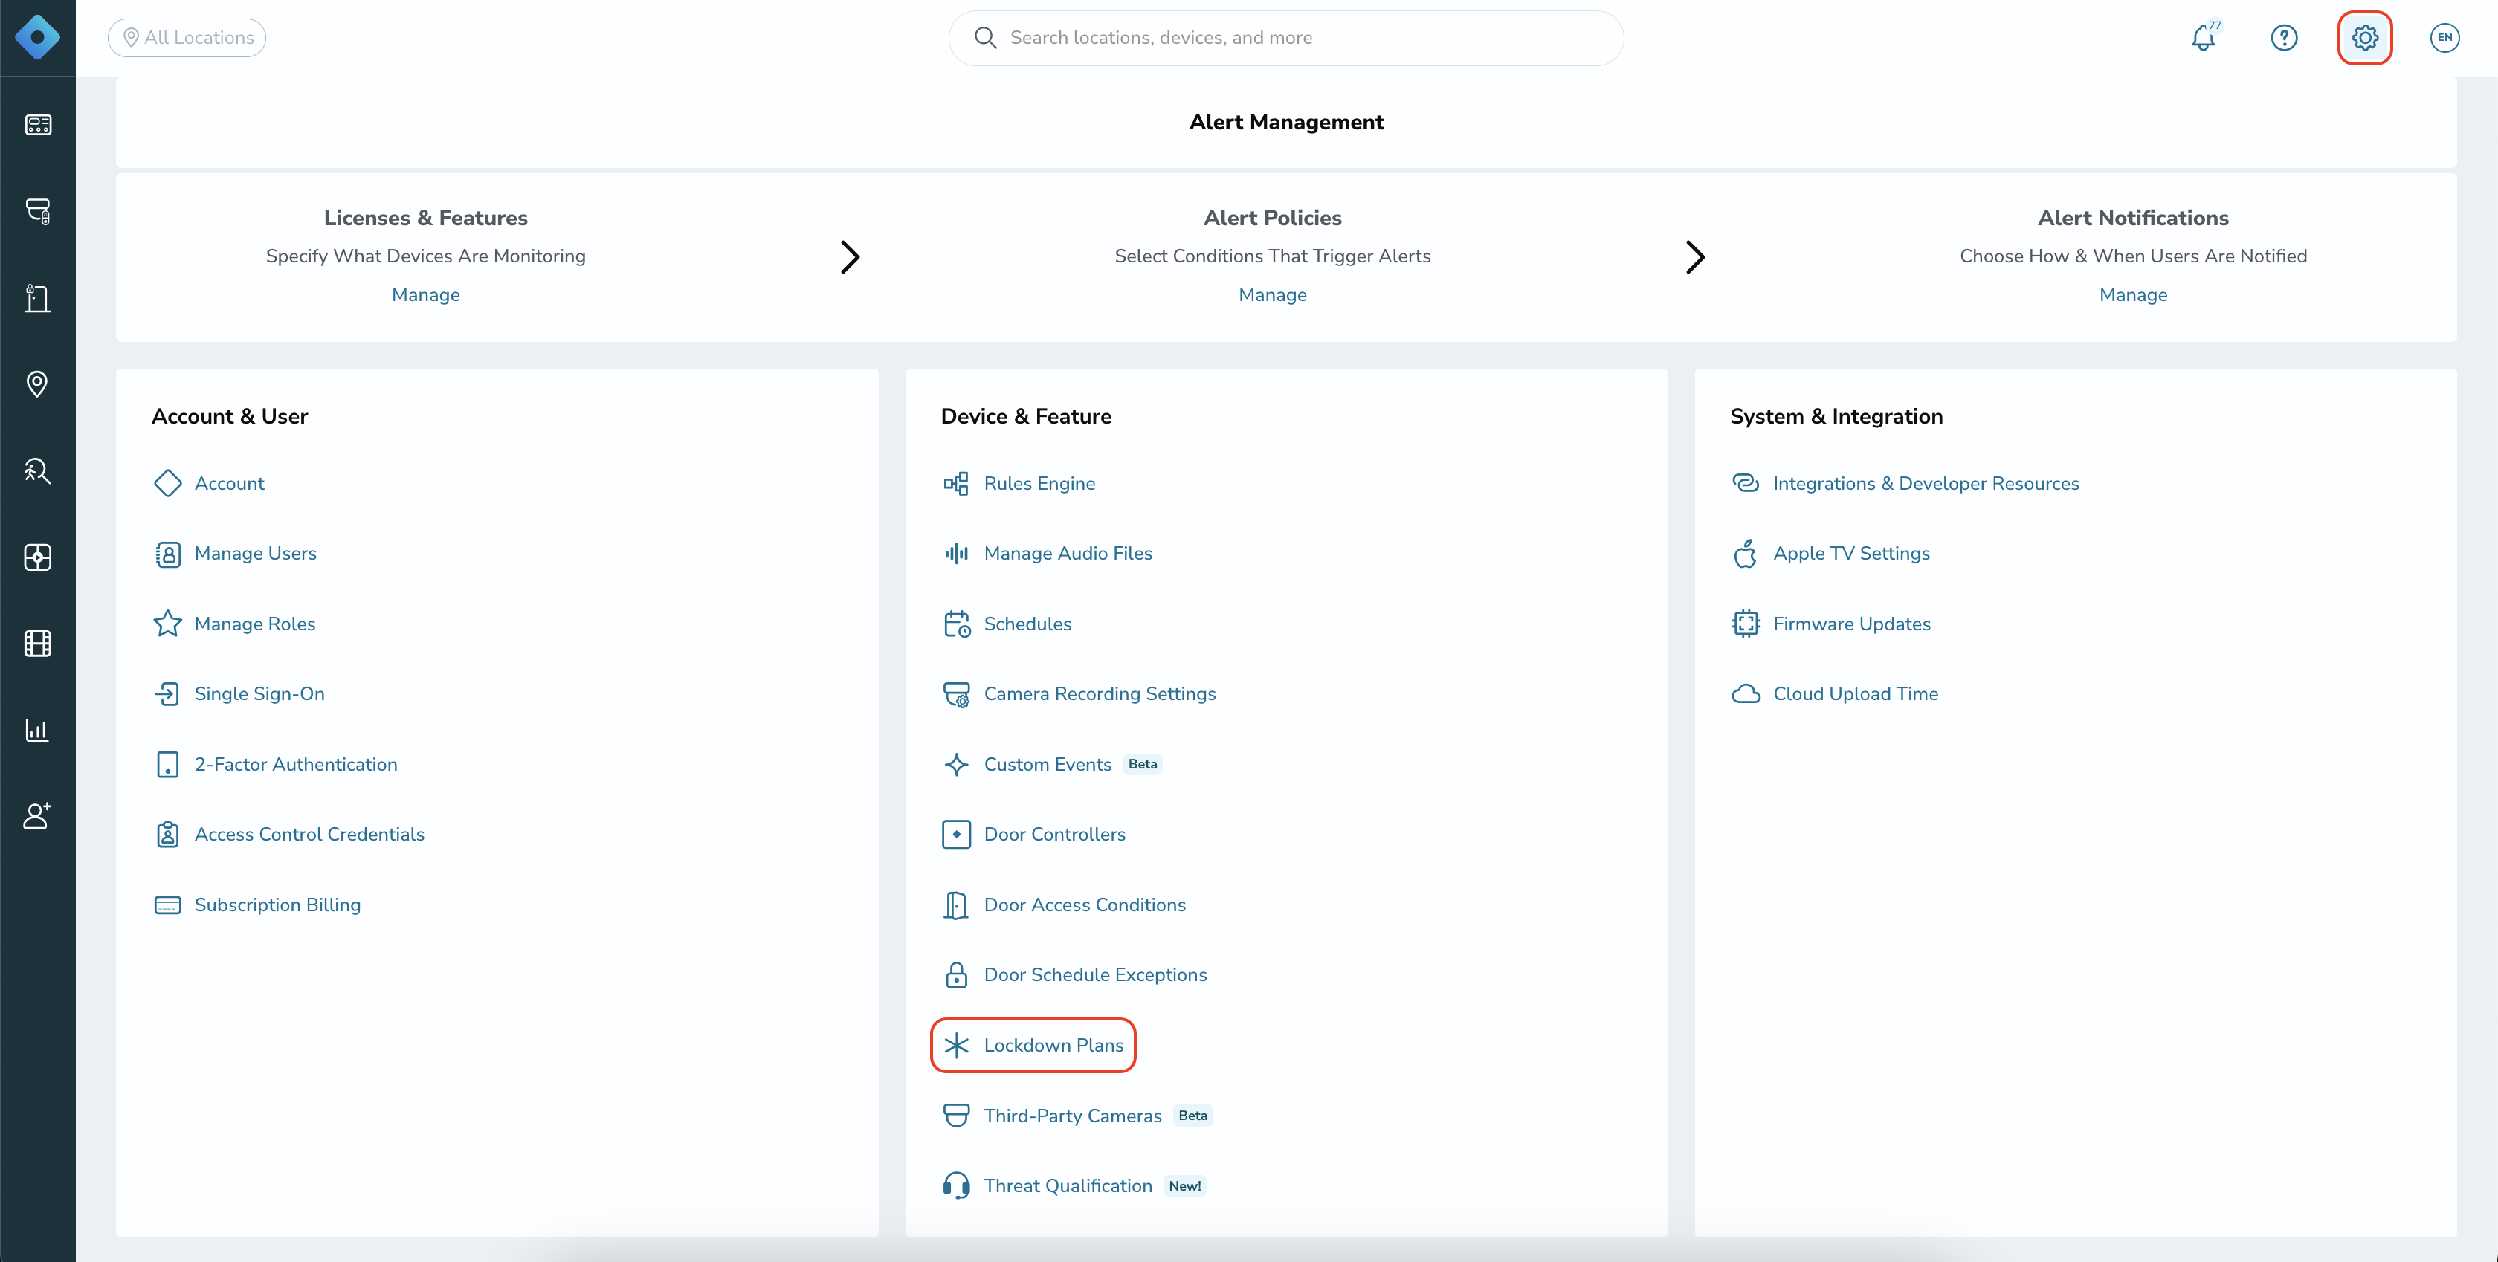Click the Lockdown Plans asterisk icon

pos(956,1046)
